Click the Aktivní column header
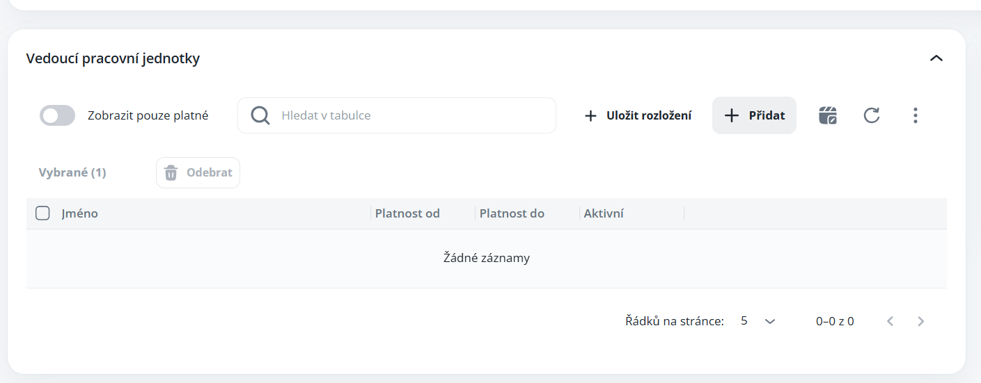This screenshot has width=981, height=383. tap(604, 213)
